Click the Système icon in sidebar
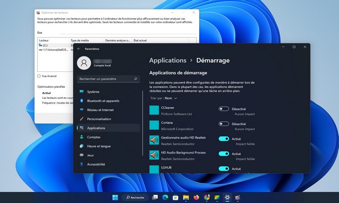 pyautogui.click(x=82, y=91)
